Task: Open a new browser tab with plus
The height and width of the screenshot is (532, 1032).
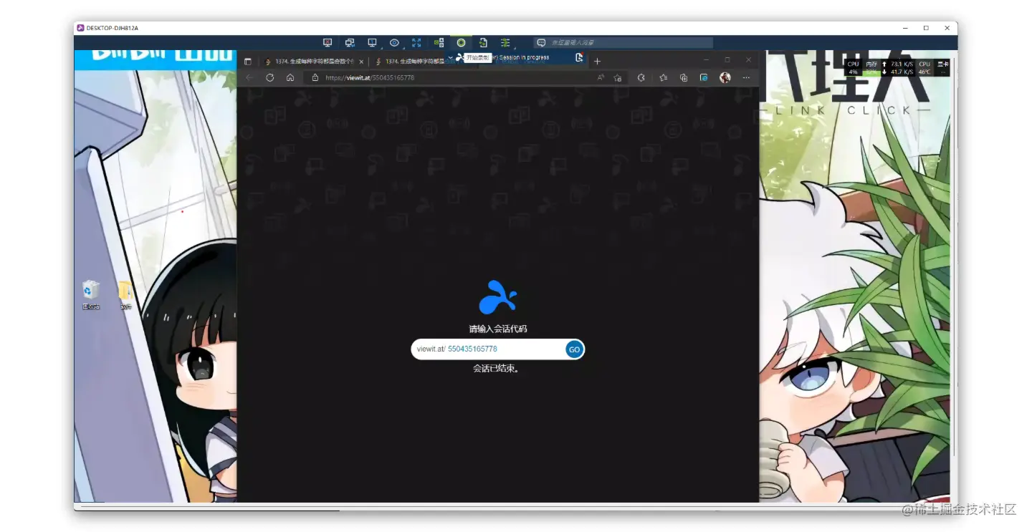Action: (x=597, y=62)
